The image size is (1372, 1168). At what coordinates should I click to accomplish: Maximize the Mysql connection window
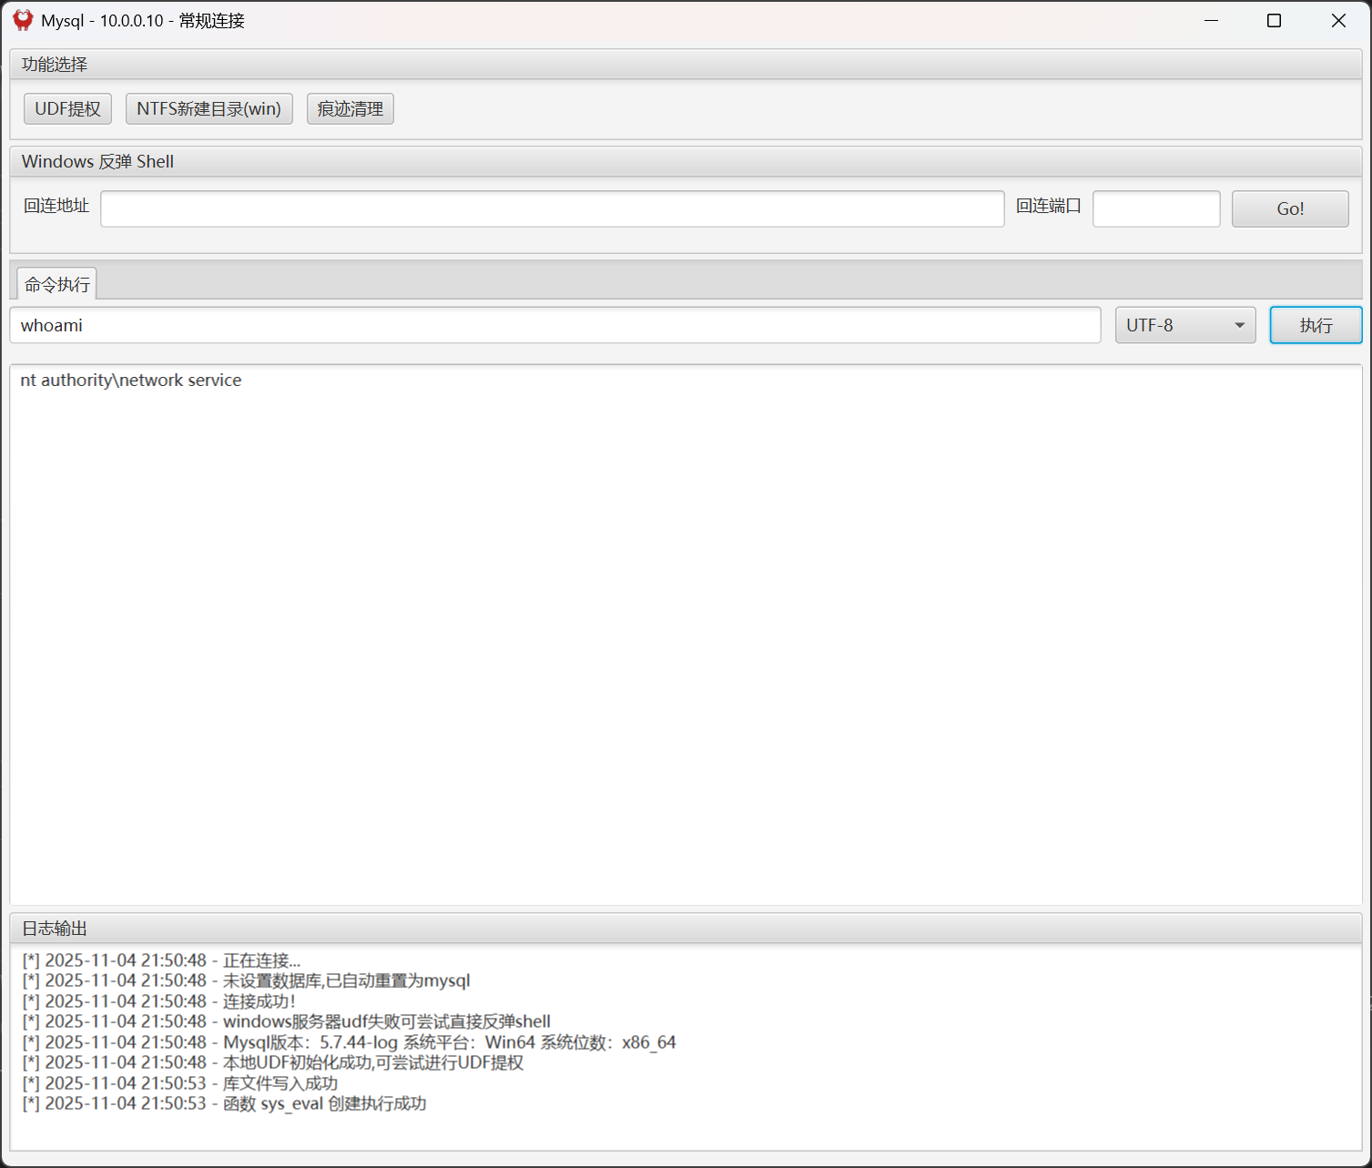pyautogui.click(x=1274, y=20)
